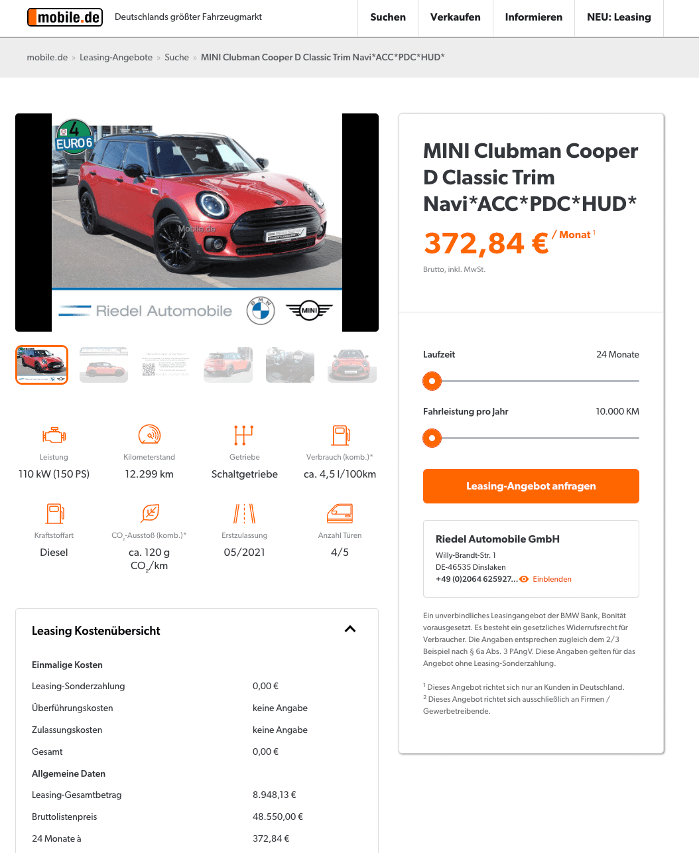Go to Leasing-Angebote breadcrumb link

[x=116, y=57]
